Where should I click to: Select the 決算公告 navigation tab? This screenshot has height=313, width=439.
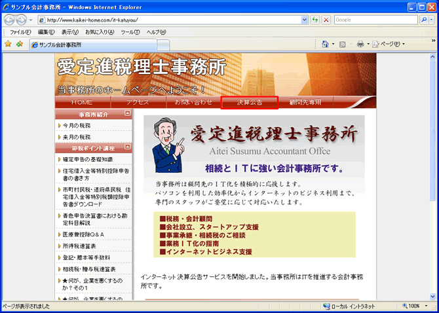[250, 102]
